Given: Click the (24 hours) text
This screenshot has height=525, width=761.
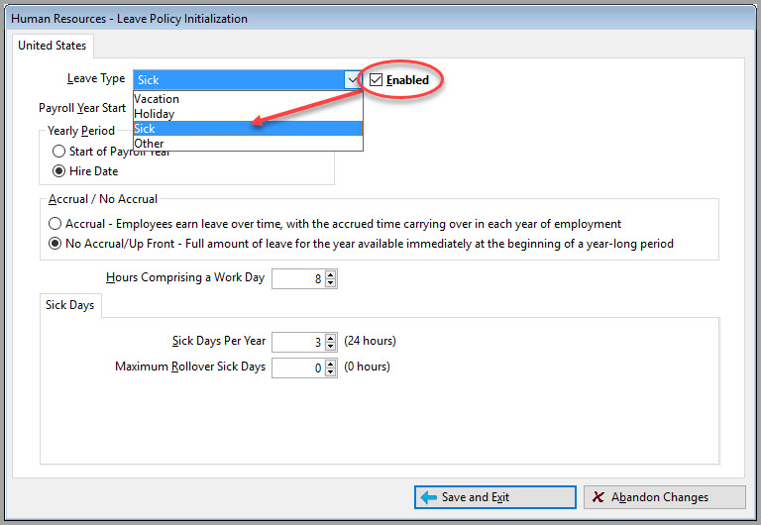Looking at the screenshot, I should pyautogui.click(x=370, y=341).
